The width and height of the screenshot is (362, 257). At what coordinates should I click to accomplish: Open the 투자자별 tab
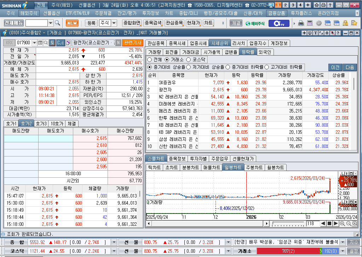[x=198, y=159]
